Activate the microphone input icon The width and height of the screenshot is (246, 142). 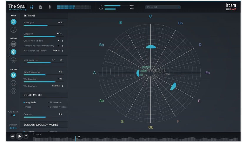pos(50,7)
